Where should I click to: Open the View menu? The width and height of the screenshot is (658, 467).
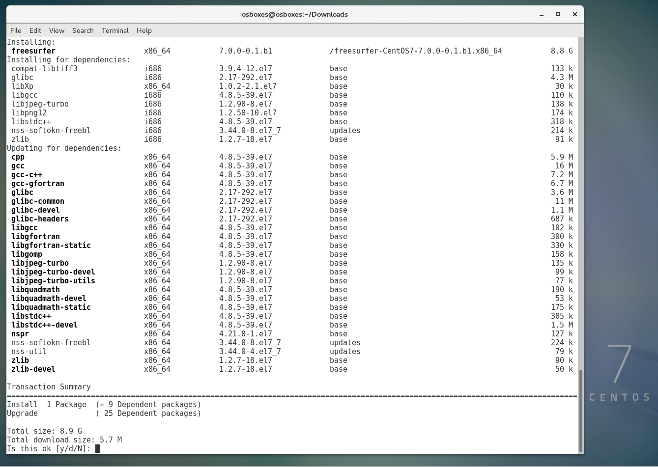click(57, 30)
